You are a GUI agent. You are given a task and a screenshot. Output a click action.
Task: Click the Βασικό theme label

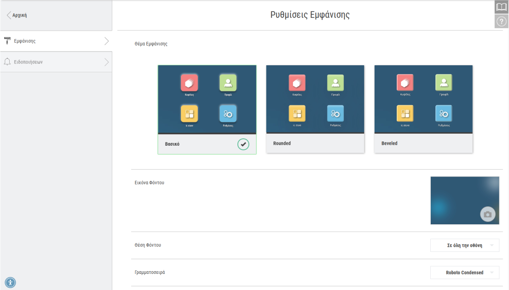pyautogui.click(x=172, y=144)
